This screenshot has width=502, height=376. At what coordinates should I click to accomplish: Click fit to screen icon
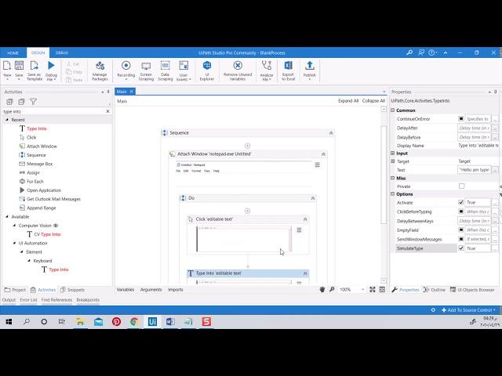(x=372, y=289)
